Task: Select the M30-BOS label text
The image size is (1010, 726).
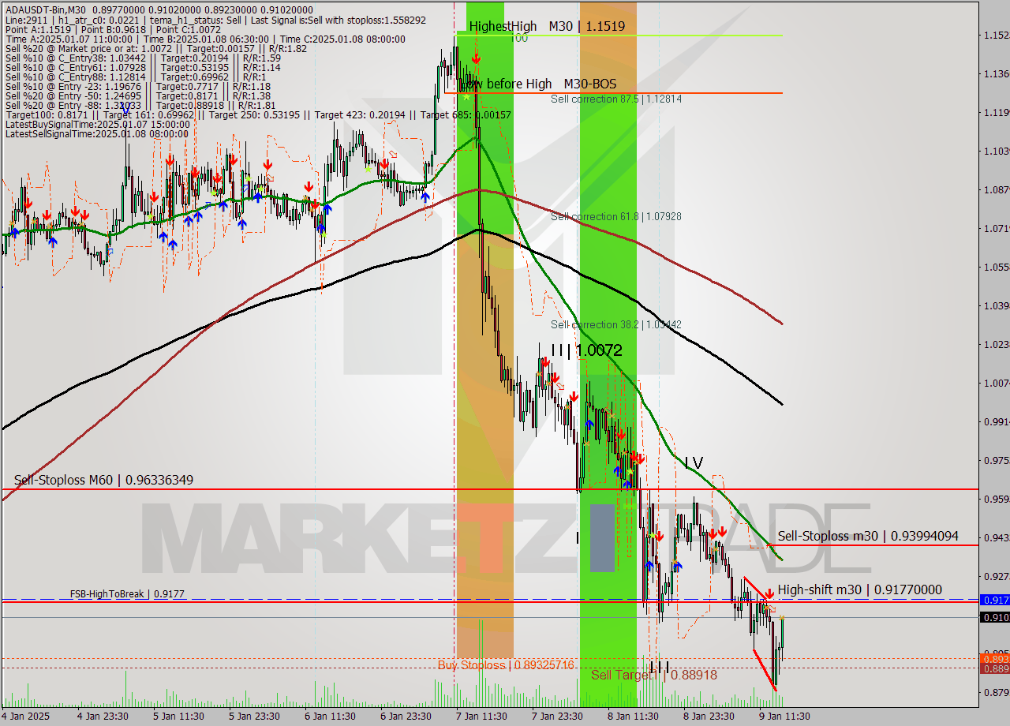Action: (589, 84)
